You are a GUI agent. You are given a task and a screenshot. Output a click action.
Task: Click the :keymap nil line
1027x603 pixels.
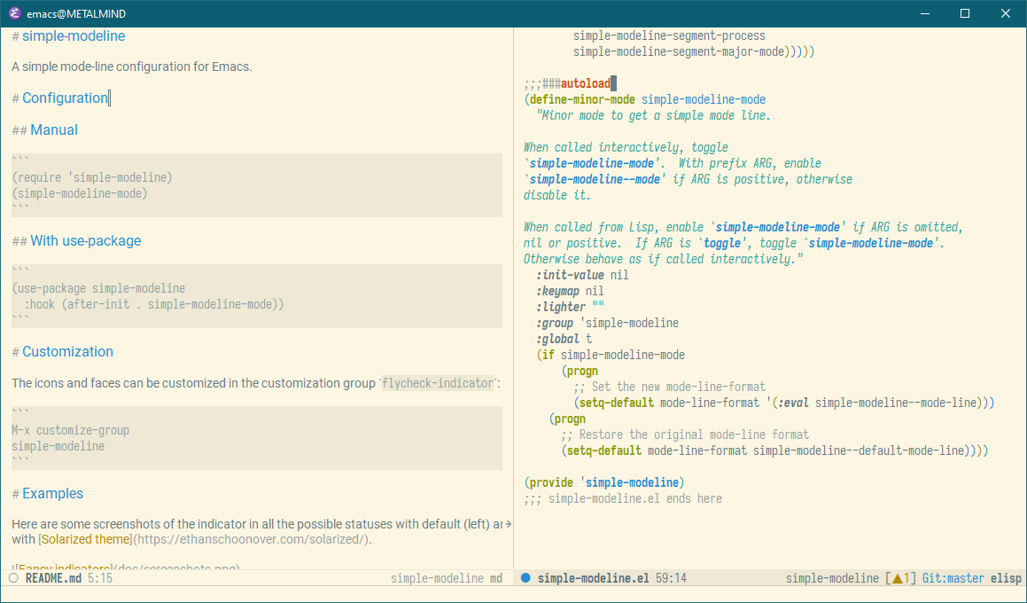[570, 291]
